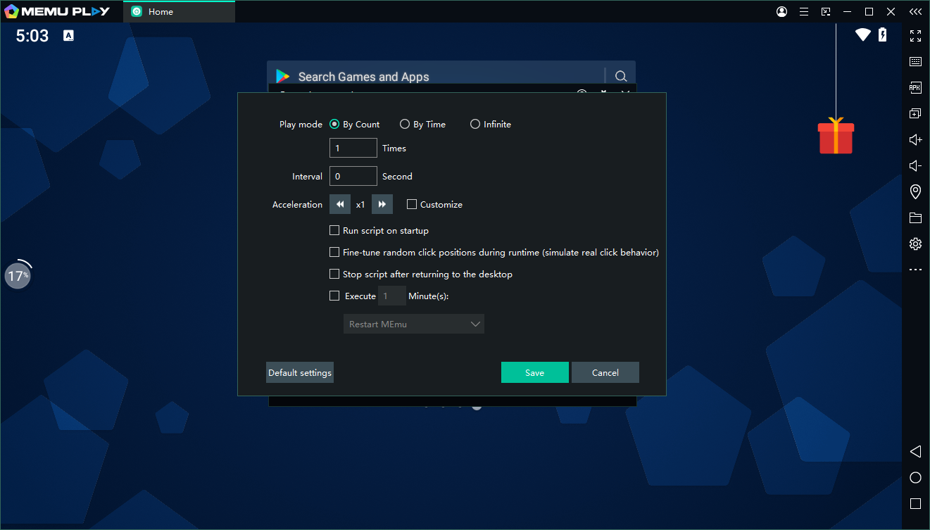Viewport: 930px width, 530px height.
Task: Save the script settings
Action: (534, 373)
